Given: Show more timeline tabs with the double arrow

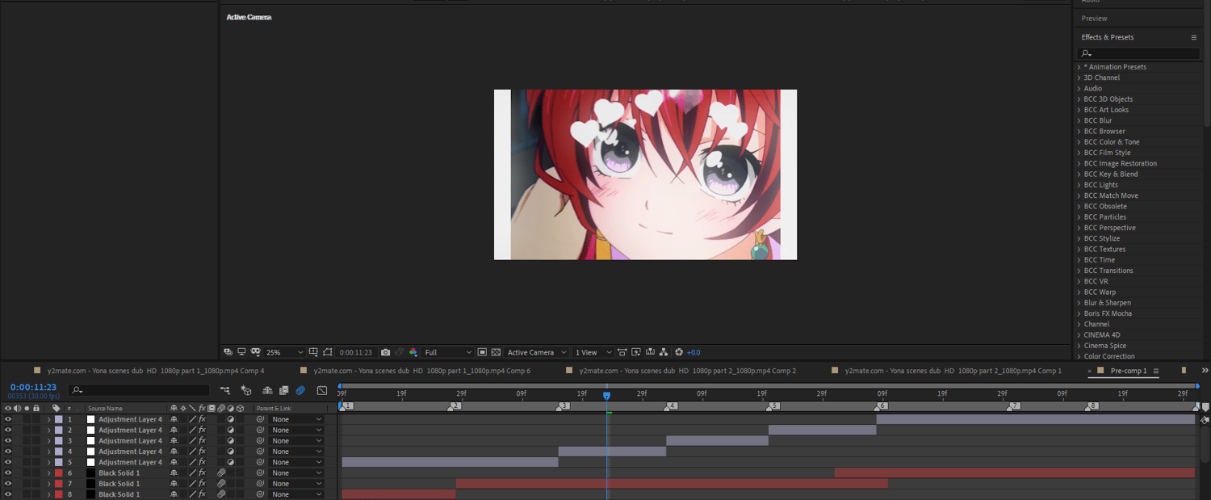Looking at the screenshot, I should [x=1205, y=371].
